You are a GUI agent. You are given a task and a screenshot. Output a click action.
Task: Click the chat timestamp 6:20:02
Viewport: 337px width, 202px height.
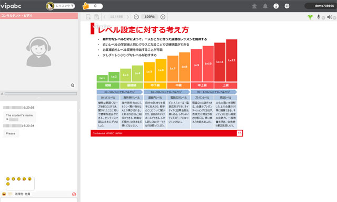pos(28,108)
